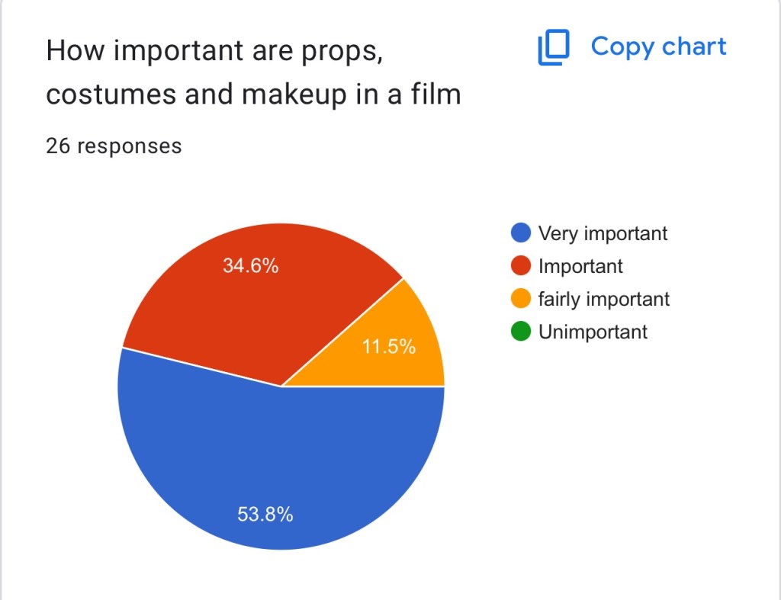The image size is (781, 600).
Task: Click the "Very important" legend label
Action: tap(603, 233)
